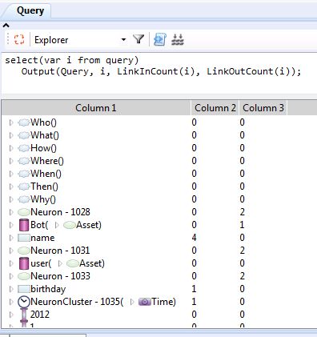Click the oval icon beside Asset in Bot row

pyautogui.click(x=70, y=225)
